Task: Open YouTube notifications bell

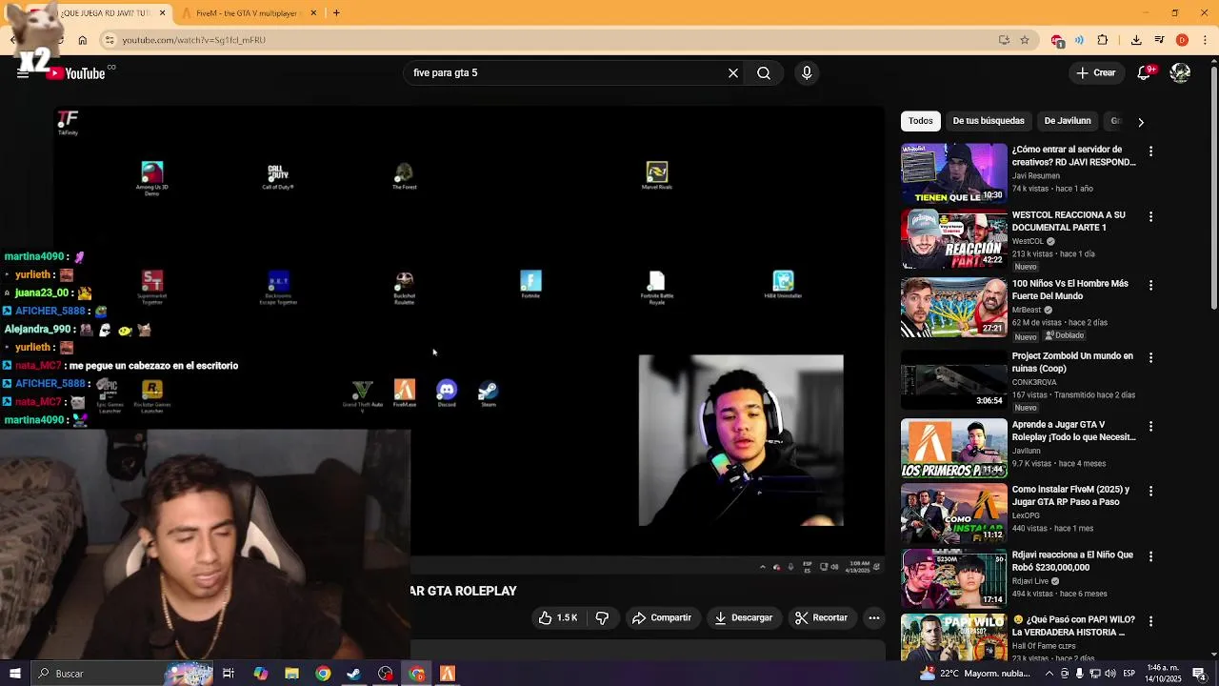Action: (1145, 73)
